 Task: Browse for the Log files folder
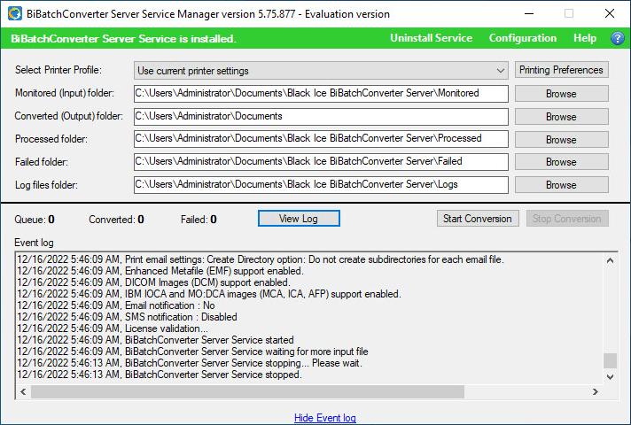(x=561, y=185)
